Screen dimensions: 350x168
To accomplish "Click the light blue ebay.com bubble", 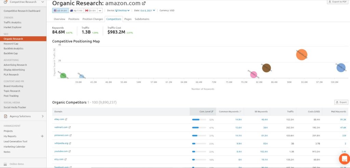I will [81, 76].
